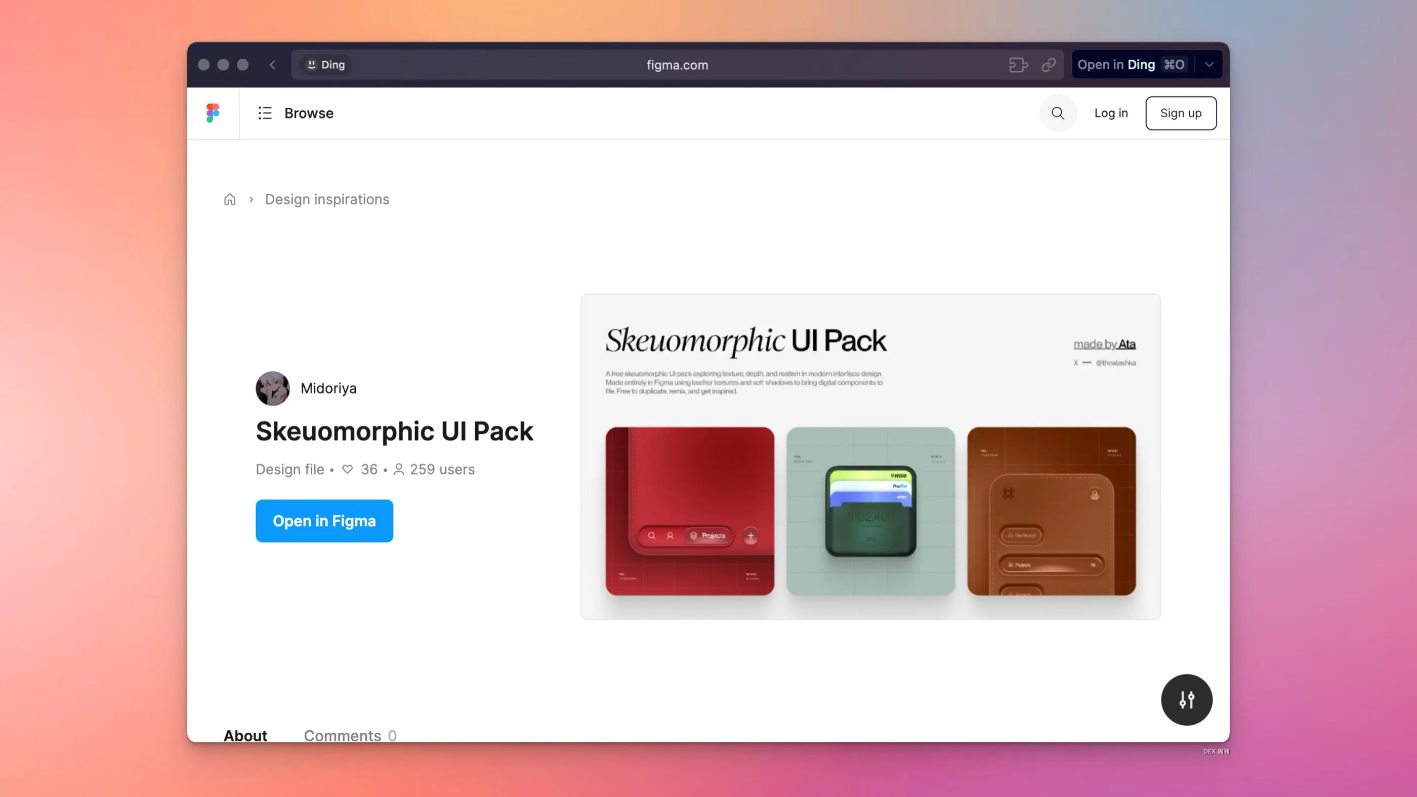Select the About tab
Screen dimensions: 1417x797
pyautogui.click(x=245, y=735)
